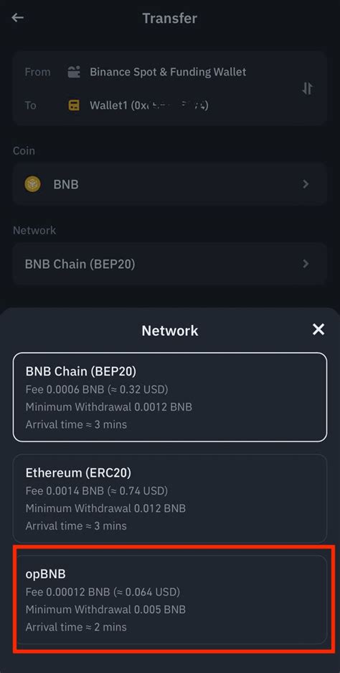This screenshot has width=340, height=673.
Task: Click the Wallet1 orange wallet icon
Action: click(x=74, y=105)
